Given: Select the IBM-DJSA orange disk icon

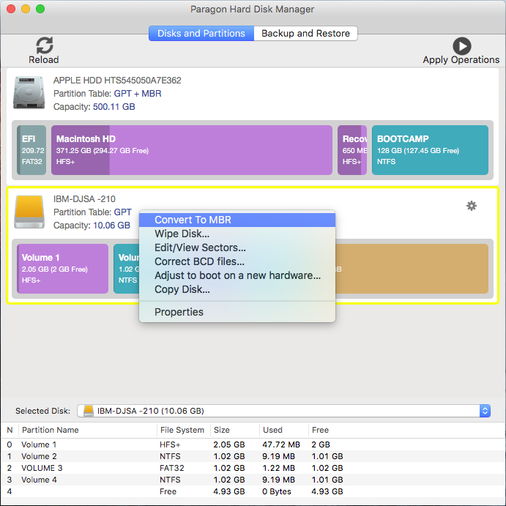Looking at the screenshot, I should tap(29, 212).
